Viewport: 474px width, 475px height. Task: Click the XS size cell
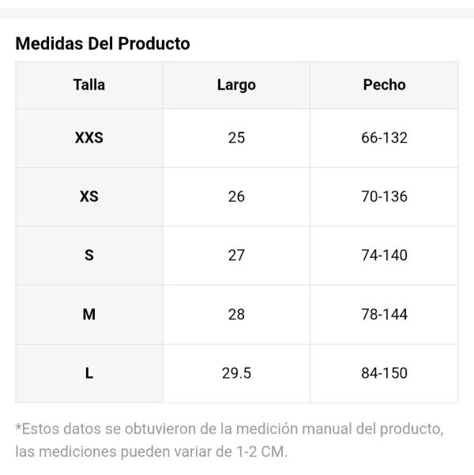coord(89,196)
